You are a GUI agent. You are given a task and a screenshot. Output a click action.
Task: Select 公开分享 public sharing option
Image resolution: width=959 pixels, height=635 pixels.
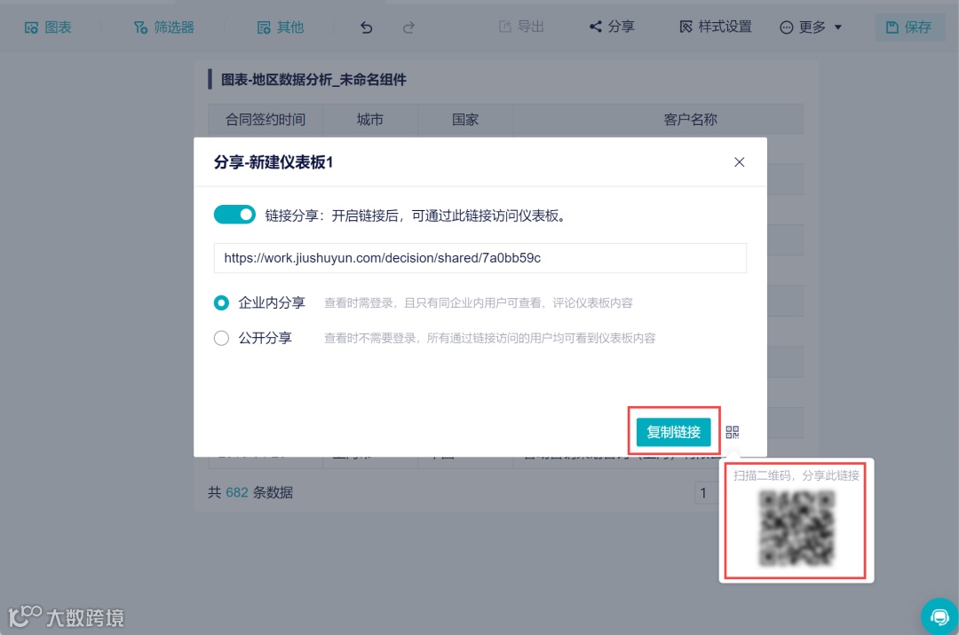tap(221, 338)
